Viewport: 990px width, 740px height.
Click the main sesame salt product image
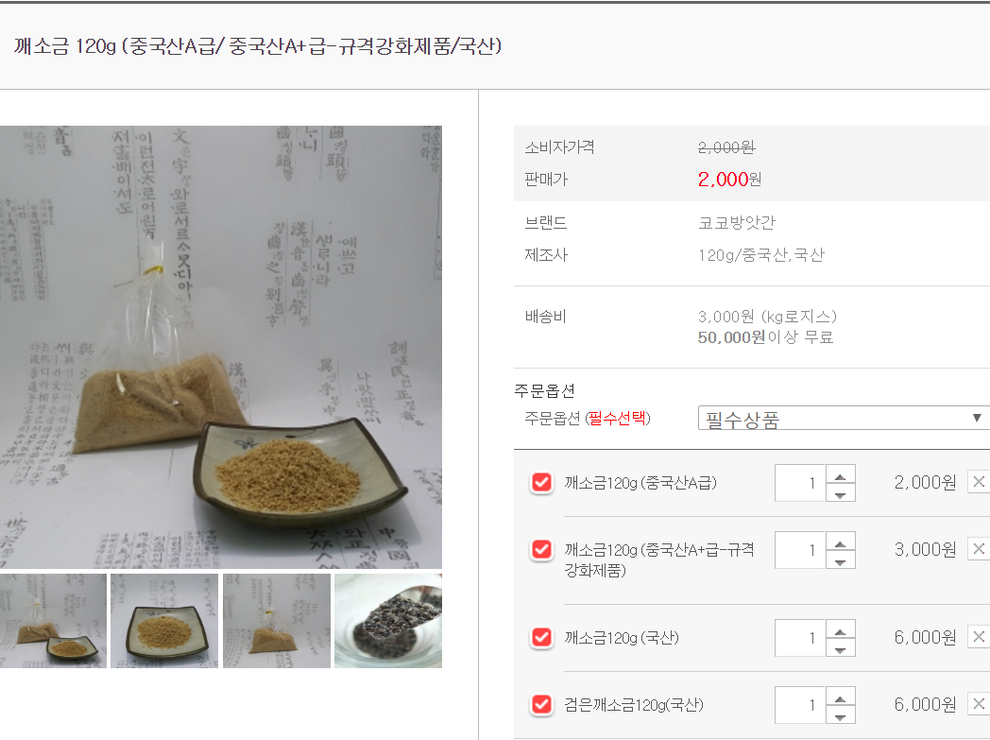pyautogui.click(x=221, y=347)
